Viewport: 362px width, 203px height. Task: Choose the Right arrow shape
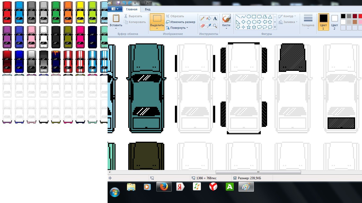click(x=259, y=22)
